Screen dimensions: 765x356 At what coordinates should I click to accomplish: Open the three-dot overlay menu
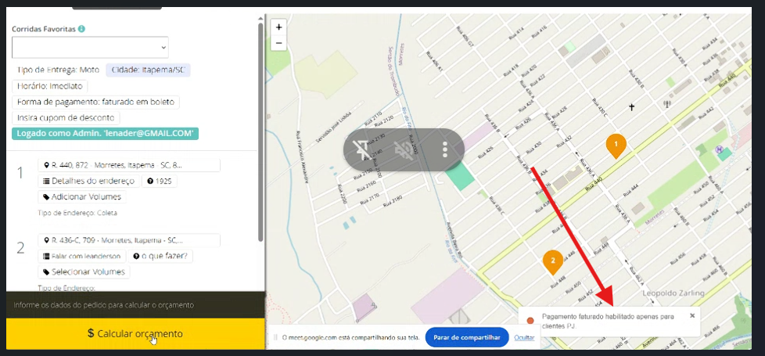444,150
